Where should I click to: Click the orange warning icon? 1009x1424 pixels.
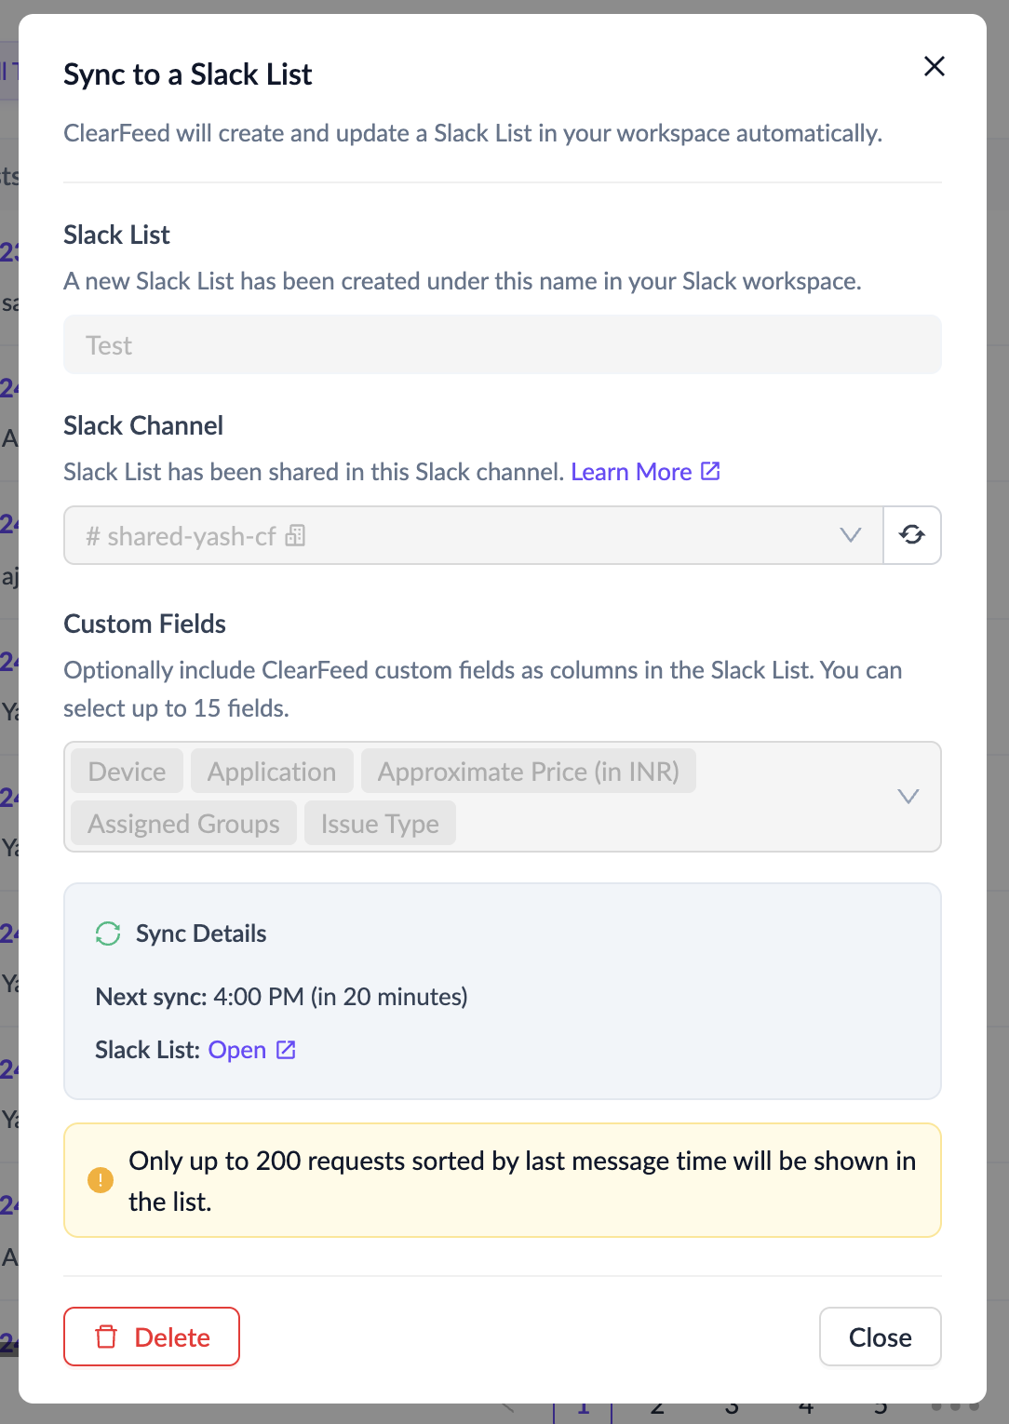[x=101, y=1180]
